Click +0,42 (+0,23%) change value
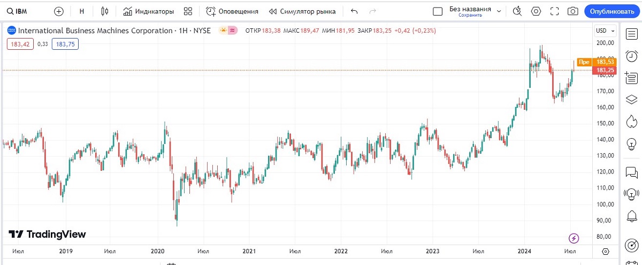Image resolution: width=642 pixels, height=265 pixels. pyautogui.click(x=415, y=31)
